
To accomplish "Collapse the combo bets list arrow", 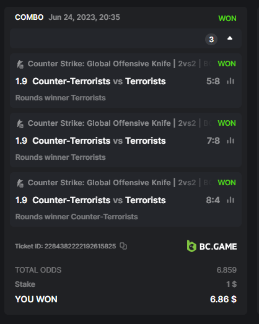I will [230, 38].
